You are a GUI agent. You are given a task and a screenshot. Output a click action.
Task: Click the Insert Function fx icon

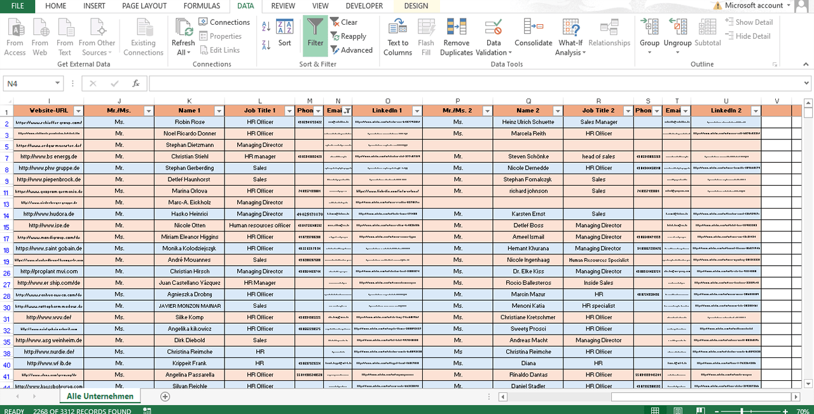135,83
